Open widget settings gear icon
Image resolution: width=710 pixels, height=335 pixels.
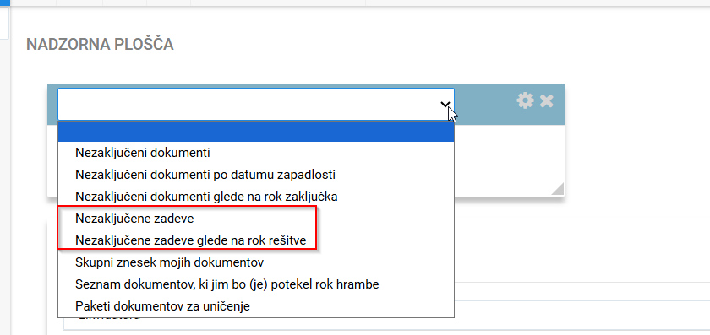[x=525, y=100]
